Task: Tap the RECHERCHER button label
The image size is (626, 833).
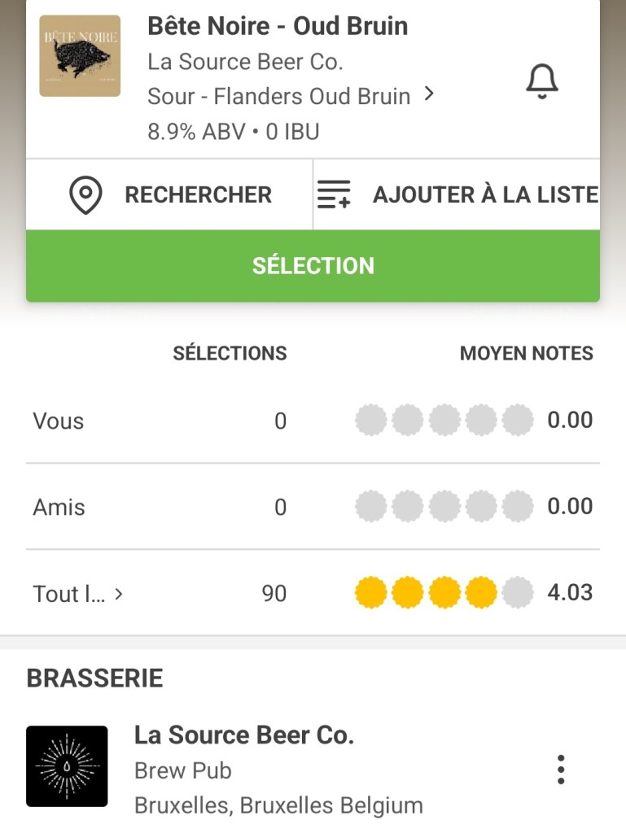Action: (198, 195)
